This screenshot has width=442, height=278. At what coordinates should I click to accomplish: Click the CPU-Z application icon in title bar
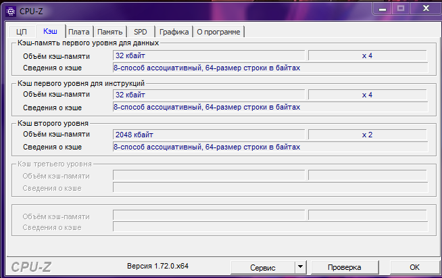(x=11, y=11)
